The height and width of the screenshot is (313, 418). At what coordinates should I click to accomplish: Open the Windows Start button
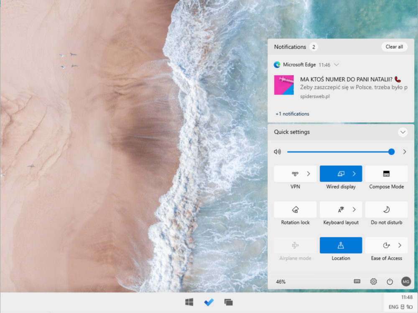[x=189, y=302]
